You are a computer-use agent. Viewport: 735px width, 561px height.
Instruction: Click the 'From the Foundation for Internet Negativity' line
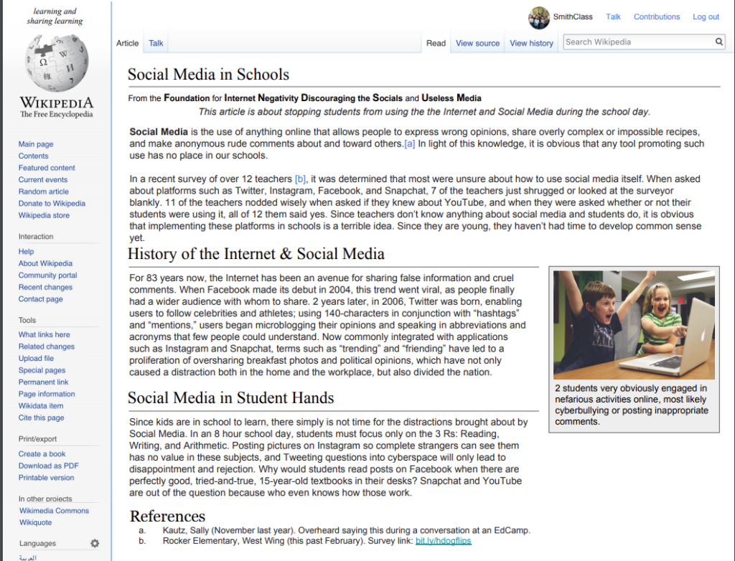click(304, 98)
